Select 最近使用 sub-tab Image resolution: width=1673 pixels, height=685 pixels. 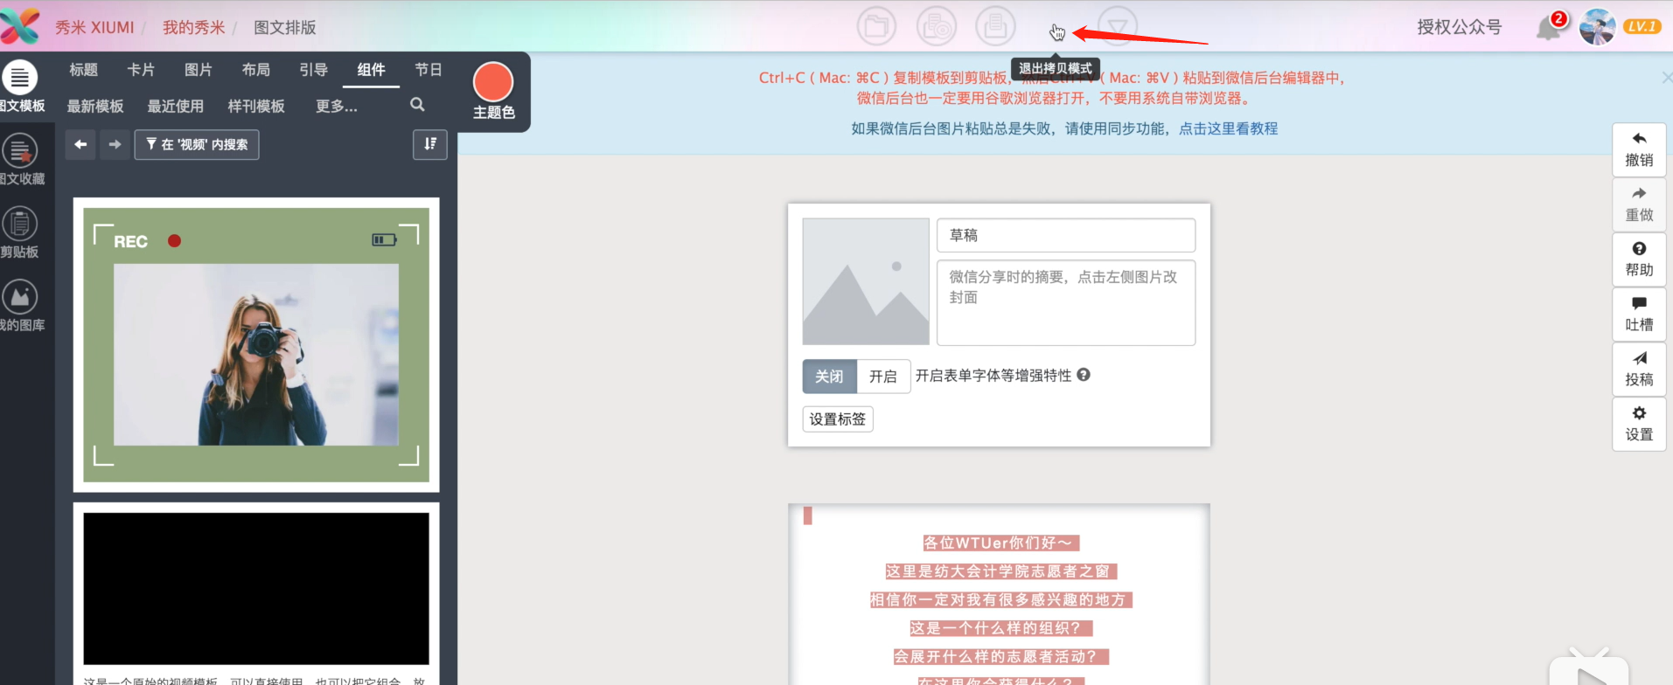click(175, 106)
